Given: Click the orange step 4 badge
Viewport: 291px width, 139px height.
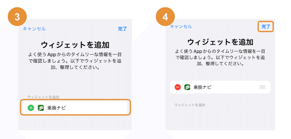Looking at the screenshot, I should click(x=165, y=17).
